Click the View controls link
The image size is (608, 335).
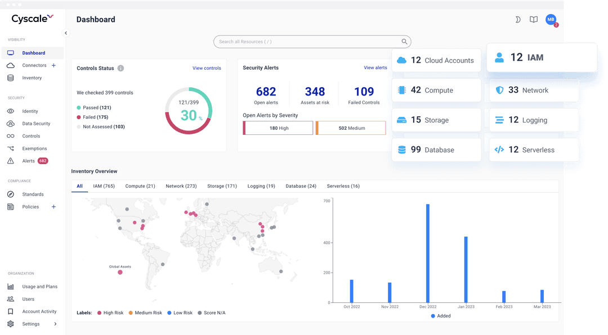click(x=207, y=67)
